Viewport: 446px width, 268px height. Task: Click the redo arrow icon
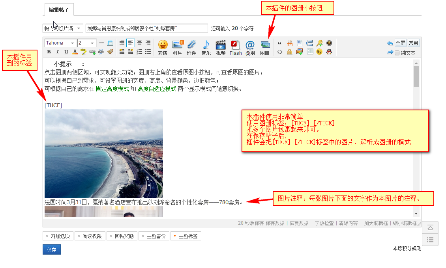point(390,52)
